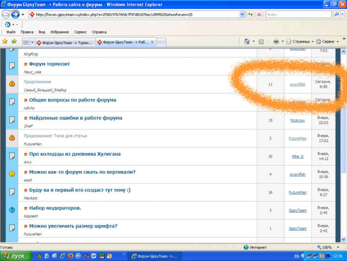Image resolution: width=347 pixels, height=261 pixels.
Task: Open thread 'Общие вопросы по работе форума'
Action: coord(72,100)
